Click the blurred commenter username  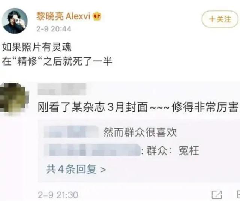point(62,89)
